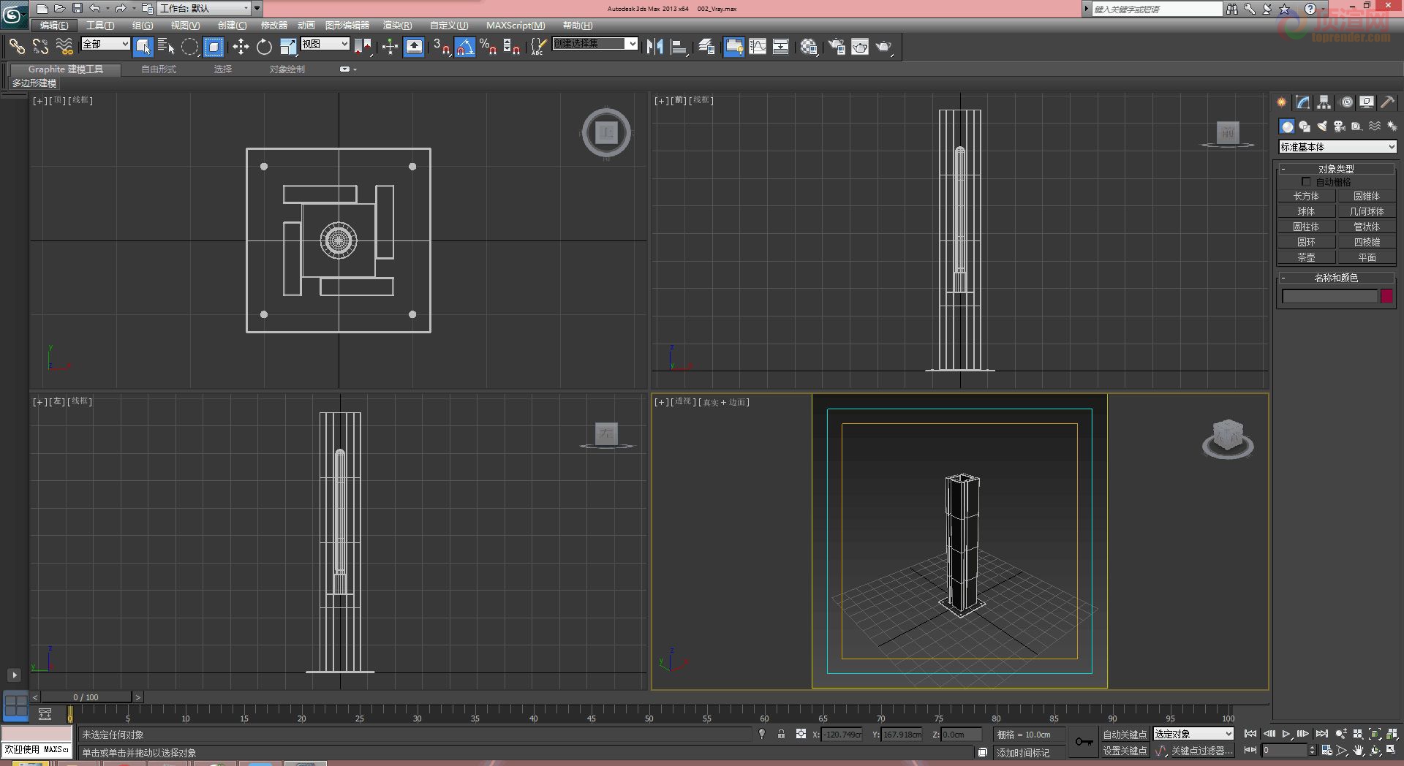Viewport: 1404px width, 766px height.
Task: Open the Rendered Frame Window icon
Action: pos(860,47)
